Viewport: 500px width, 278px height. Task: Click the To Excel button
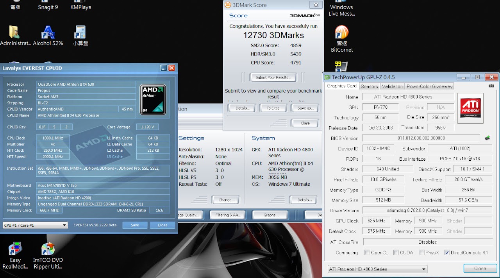pos(273,108)
